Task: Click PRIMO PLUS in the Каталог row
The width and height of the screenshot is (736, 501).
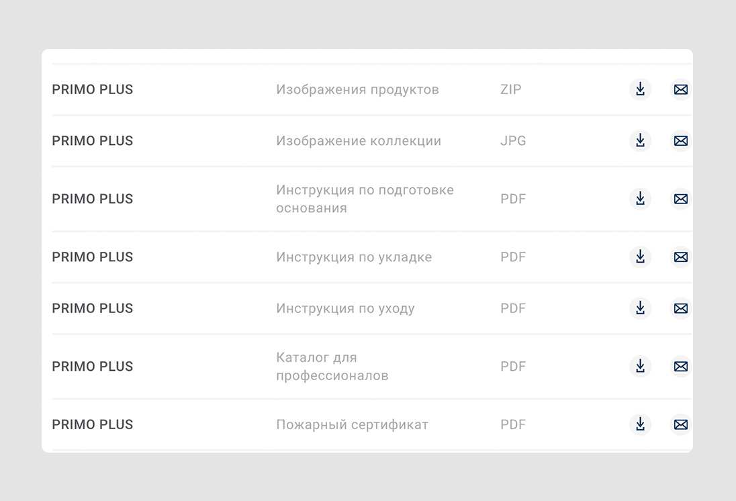Action: coord(93,366)
